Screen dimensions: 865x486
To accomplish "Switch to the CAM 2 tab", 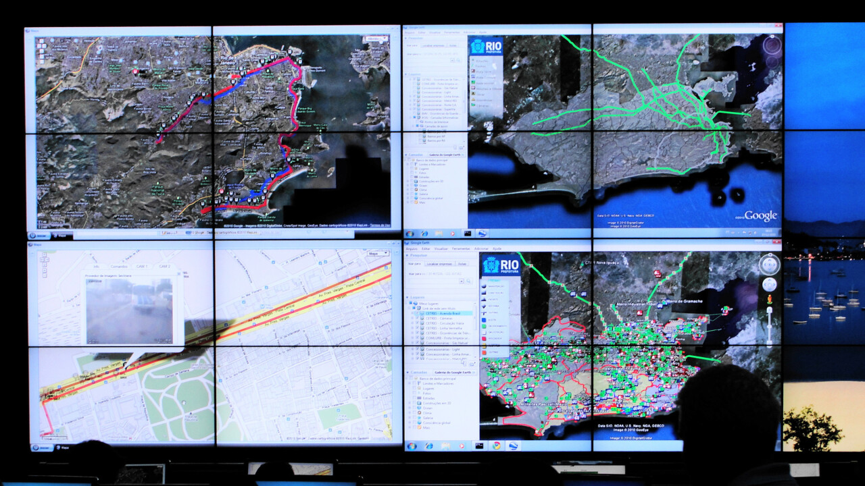I will (x=164, y=266).
